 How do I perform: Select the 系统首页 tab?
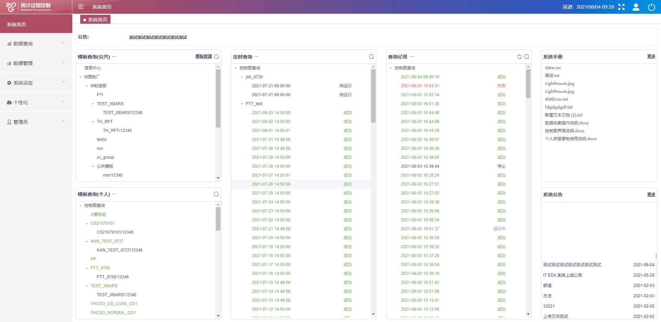click(x=95, y=20)
